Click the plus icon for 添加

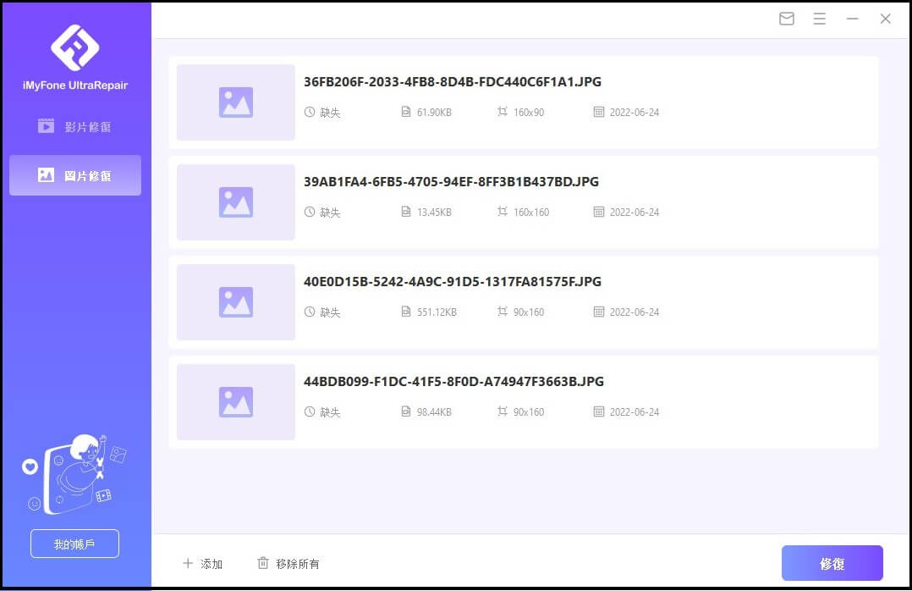click(188, 563)
